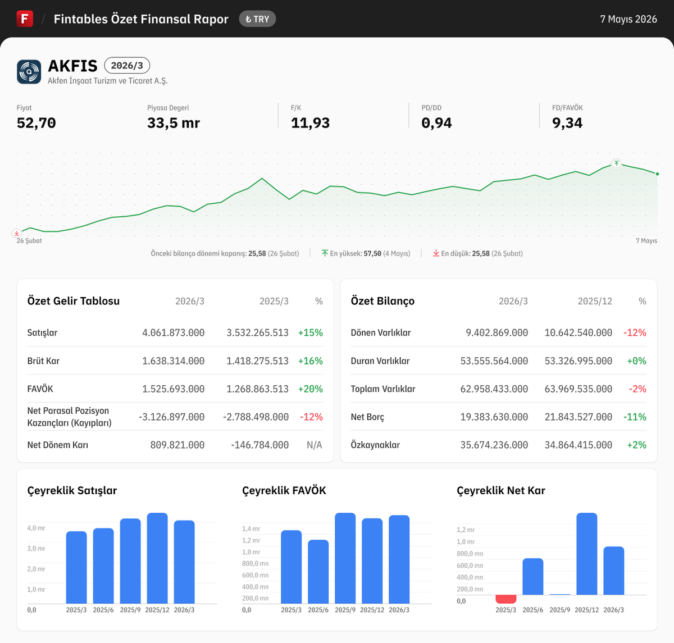The height and width of the screenshot is (643, 674).
Task: Click the 26 Şubat chart start label
Action: pyautogui.click(x=29, y=241)
